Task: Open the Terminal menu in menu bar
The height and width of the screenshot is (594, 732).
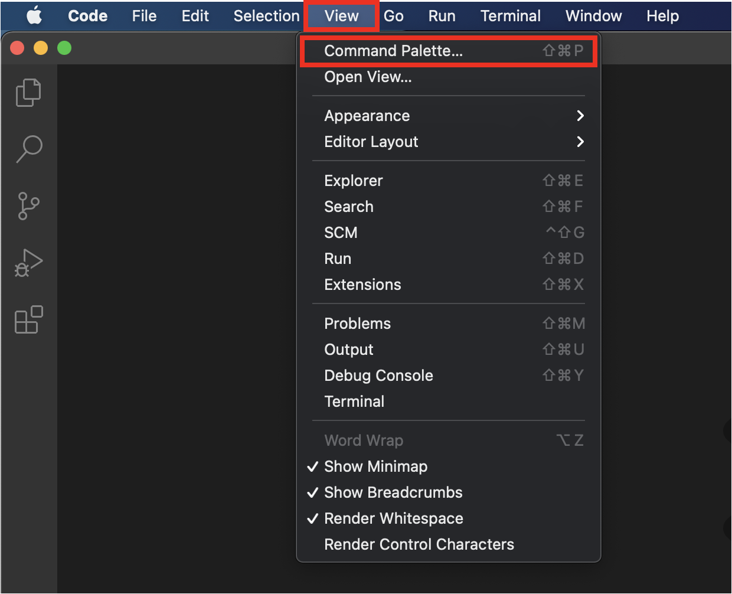Action: [511, 16]
